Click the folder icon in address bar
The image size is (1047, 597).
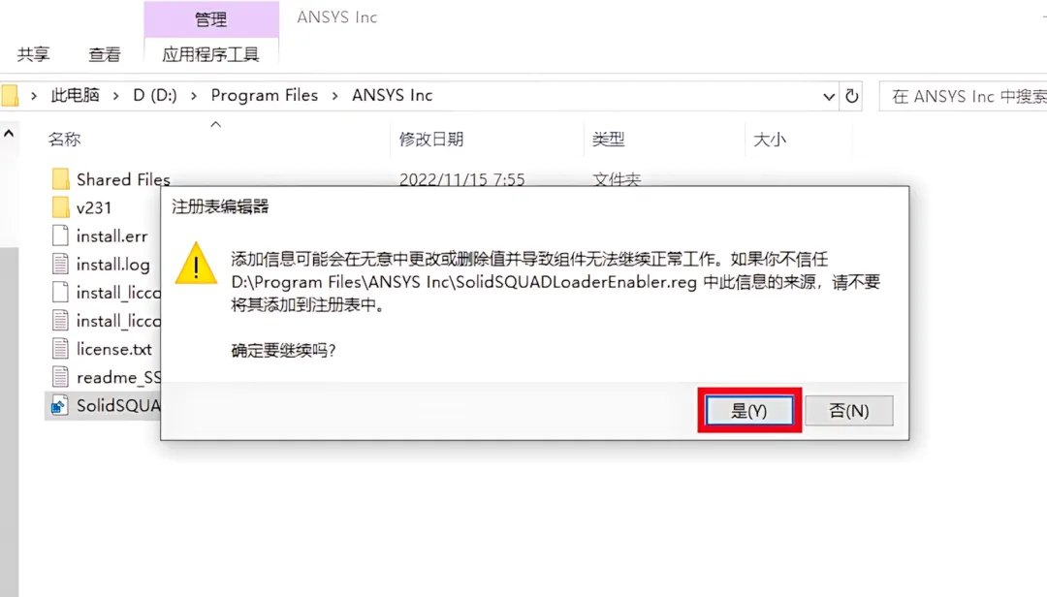10,96
